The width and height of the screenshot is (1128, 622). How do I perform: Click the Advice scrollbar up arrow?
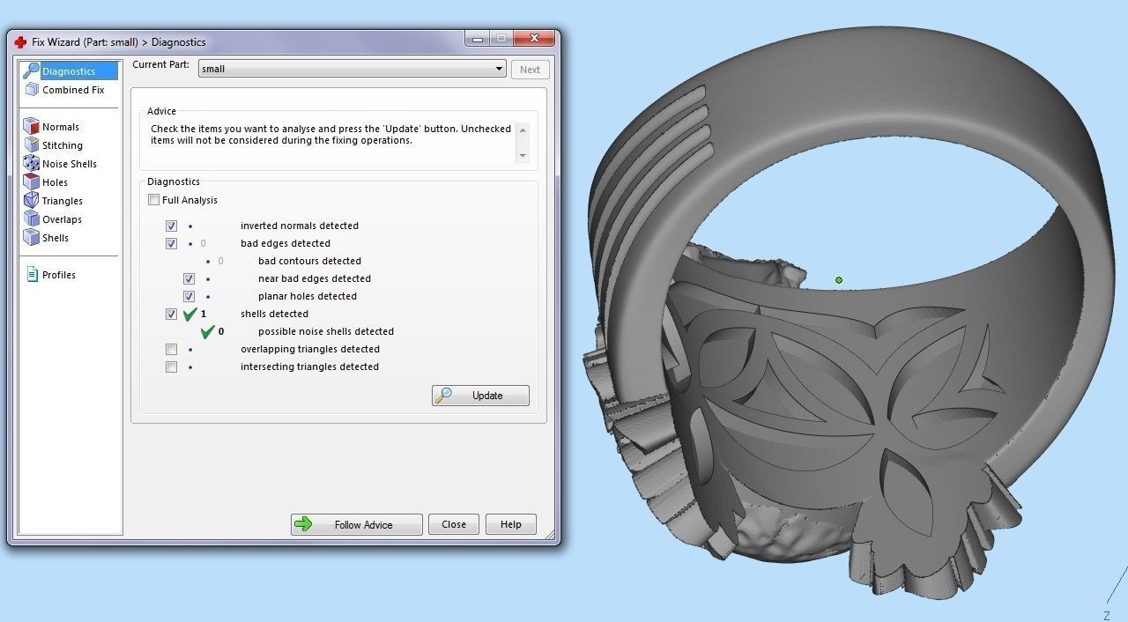(523, 130)
